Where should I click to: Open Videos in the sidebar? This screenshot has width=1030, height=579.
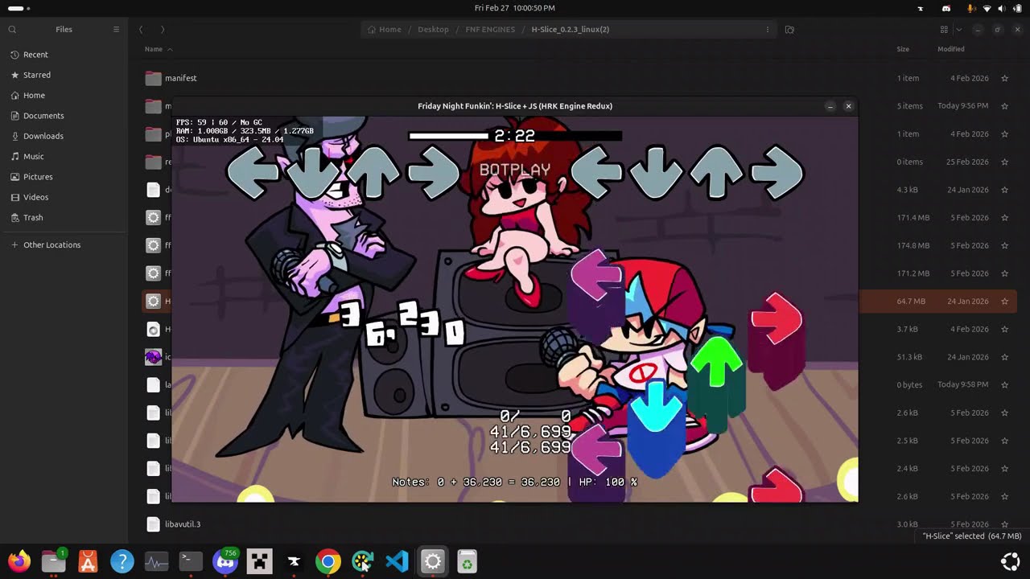coord(64,197)
